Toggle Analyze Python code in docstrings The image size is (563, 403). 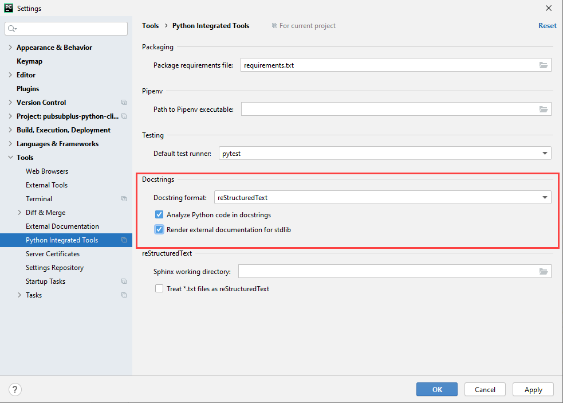159,215
